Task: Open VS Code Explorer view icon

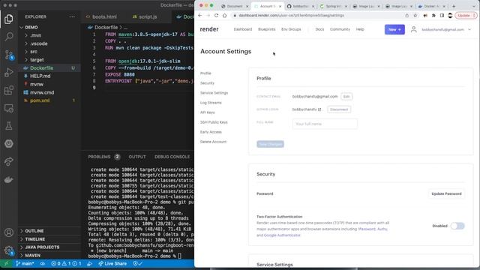Action: (8, 19)
